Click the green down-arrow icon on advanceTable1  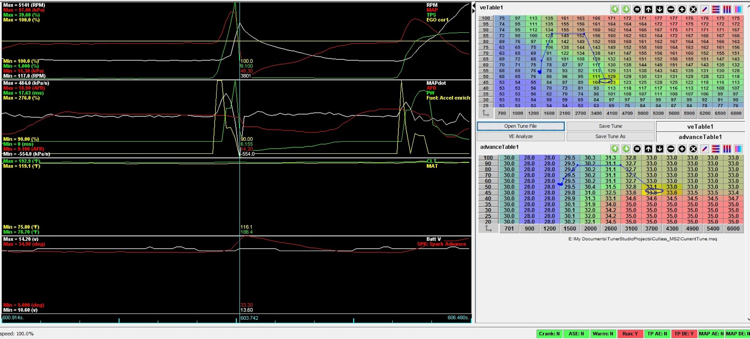(626, 149)
